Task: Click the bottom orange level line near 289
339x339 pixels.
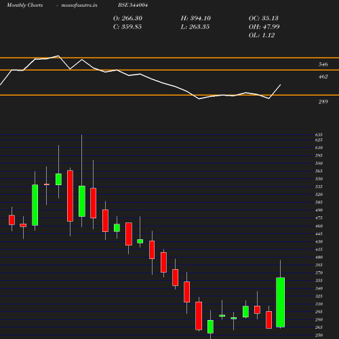Action: point(169,95)
